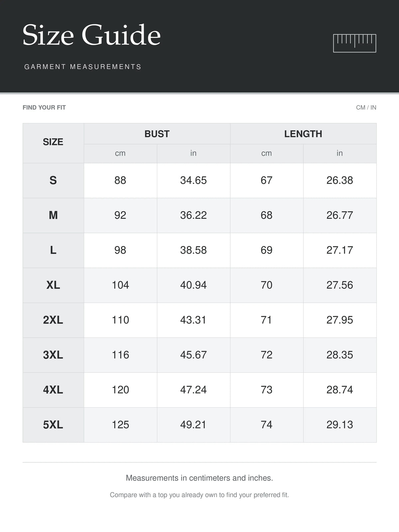Viewport: 399px width, 532px height.
Task: Click the 27.95 length inches cell
Action: point(340,320)
